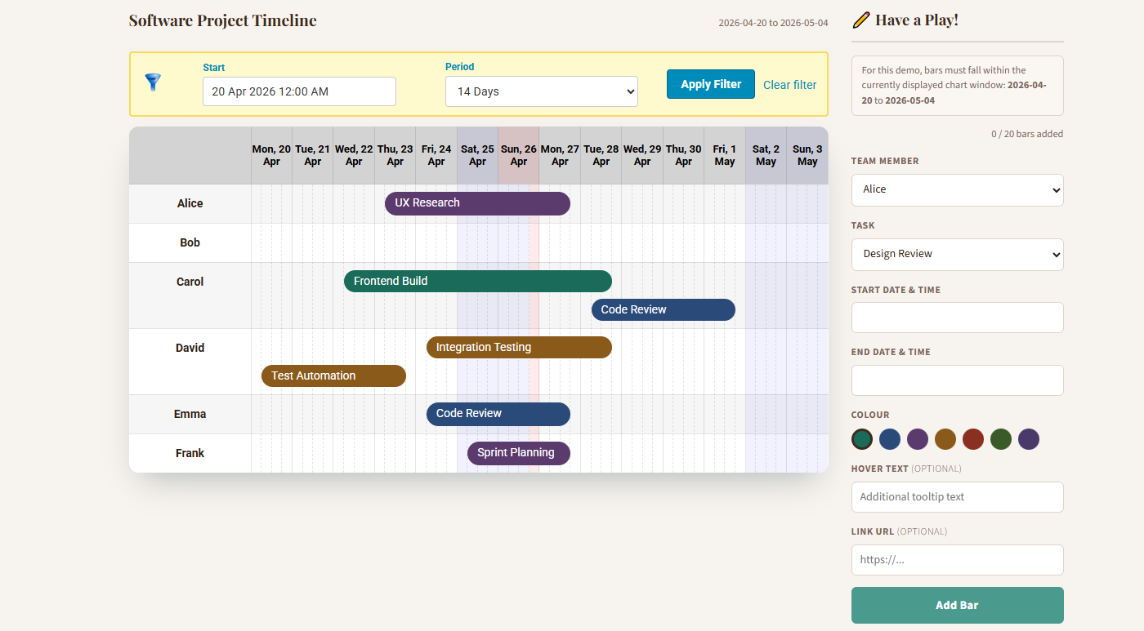Click Frank's Sprint Planning bar

click(x=519, y=453)
